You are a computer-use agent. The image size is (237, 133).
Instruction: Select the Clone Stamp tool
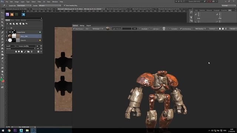pos(2,39)
